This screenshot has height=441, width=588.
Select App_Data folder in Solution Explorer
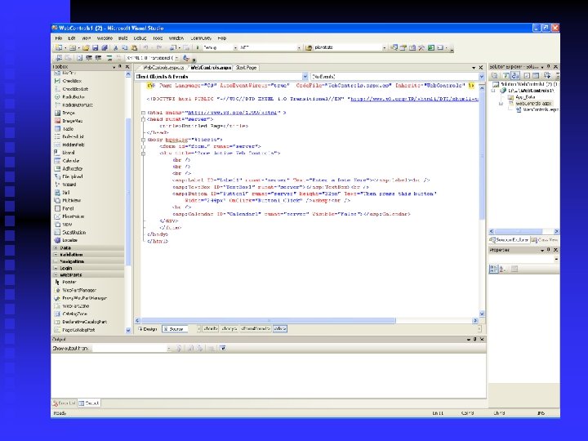coord(522,97)
